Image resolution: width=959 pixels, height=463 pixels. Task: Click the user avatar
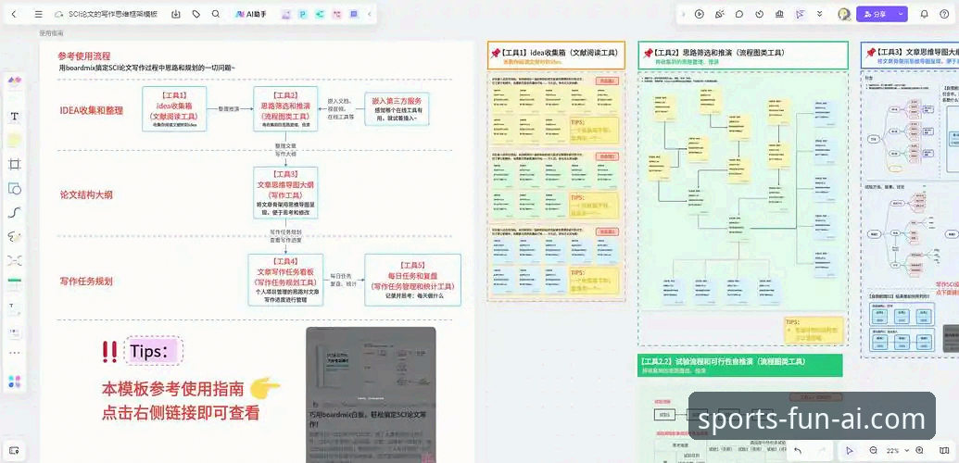pos(844,14)
